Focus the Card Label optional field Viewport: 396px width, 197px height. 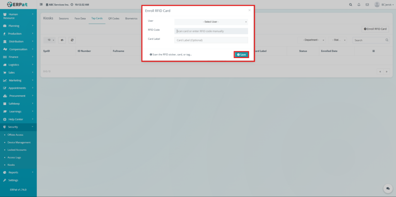pyautogui.click(x=211, y=40)
